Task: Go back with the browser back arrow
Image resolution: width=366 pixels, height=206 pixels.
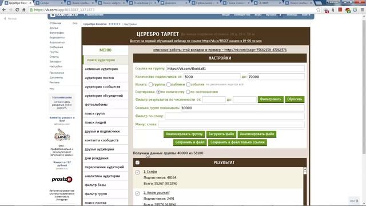Action: (x=4, y=10)
